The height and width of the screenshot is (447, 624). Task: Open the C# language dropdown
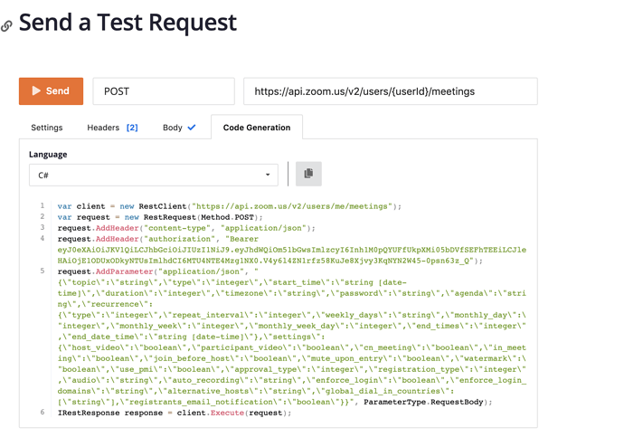155,175
